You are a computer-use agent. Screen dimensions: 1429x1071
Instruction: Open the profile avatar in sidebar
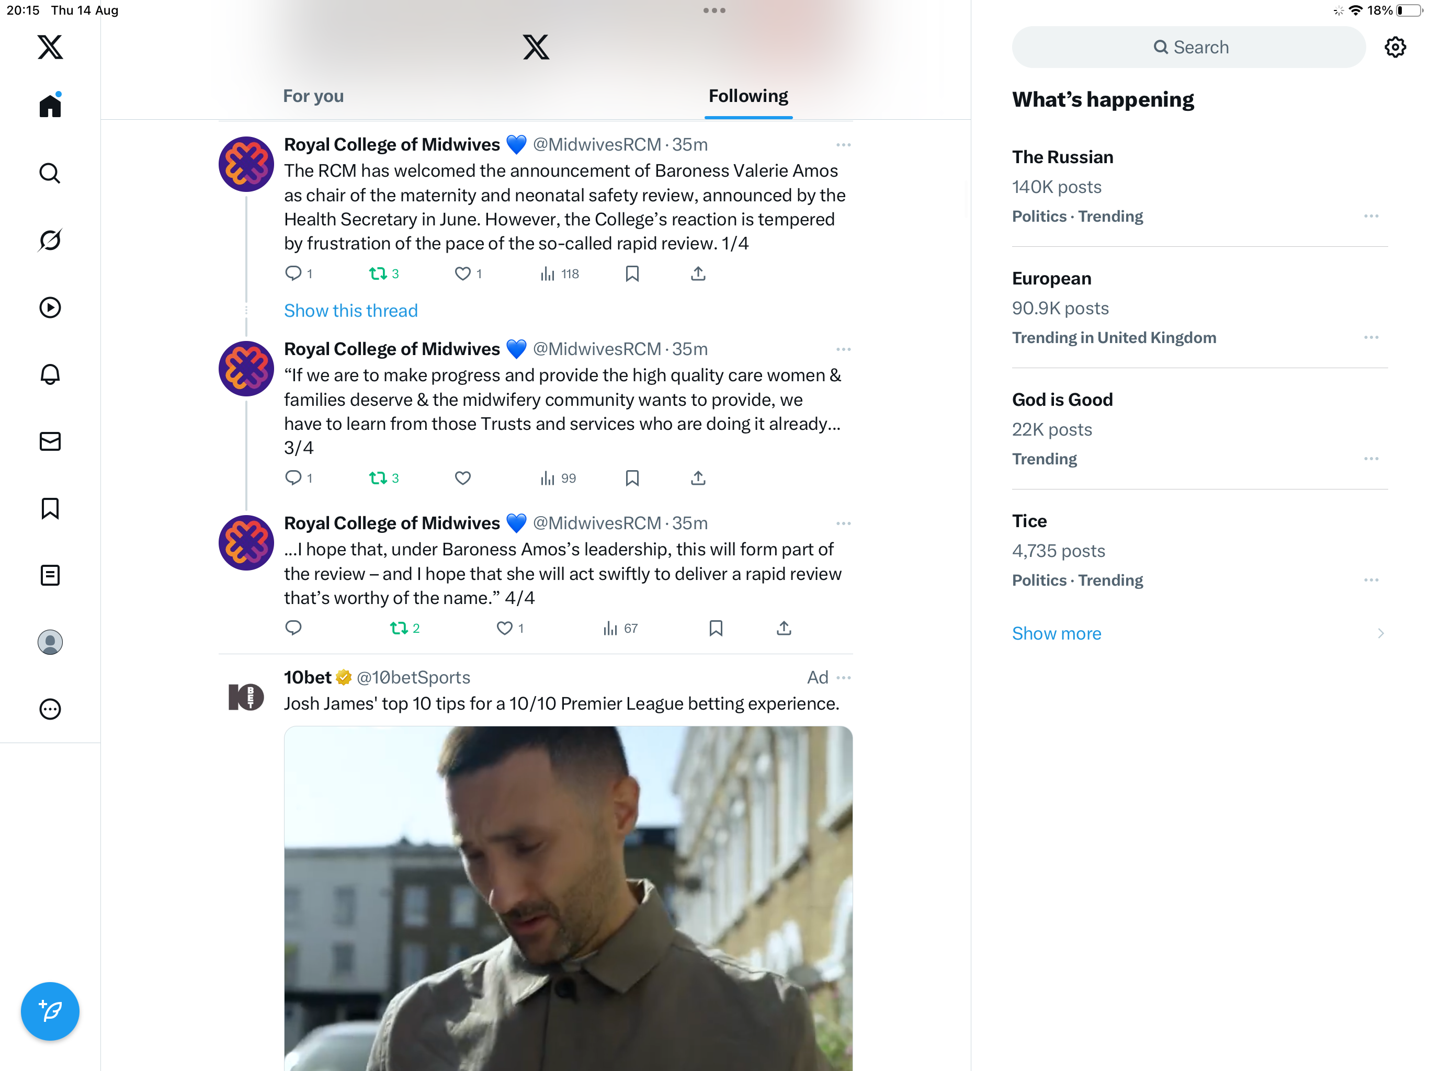coord(50,642)
